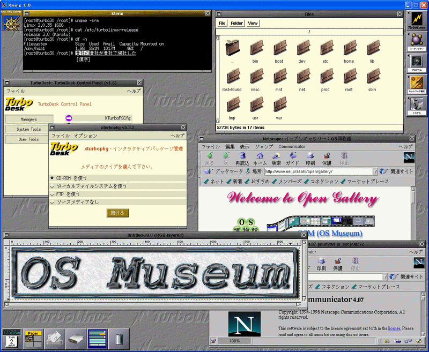Click Netscape Home (ホーム) toolbar icon
Screen dimensions: 429x352
(x=260, y=159)
